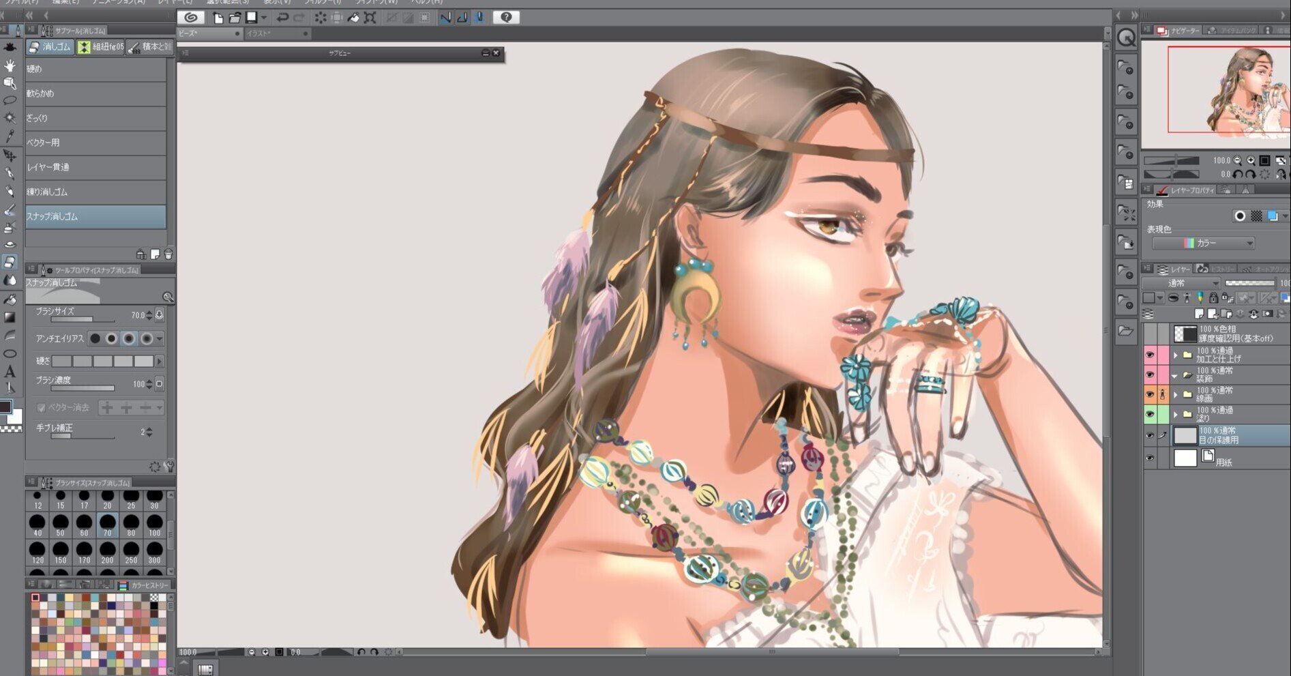Open Quick Access palette icon
Viewport: 1291px width, 676px height.
[1126, 38]
